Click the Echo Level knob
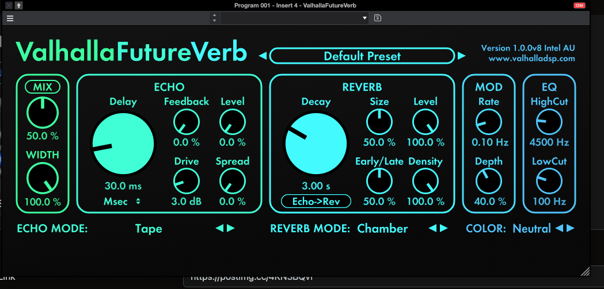Image resolution: width=604 pixels, height=289 pixels. click(x=233, y=122)
